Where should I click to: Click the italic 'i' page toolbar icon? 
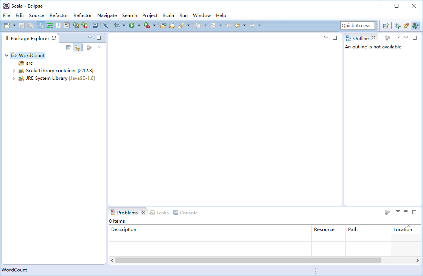tap(58, 25)
